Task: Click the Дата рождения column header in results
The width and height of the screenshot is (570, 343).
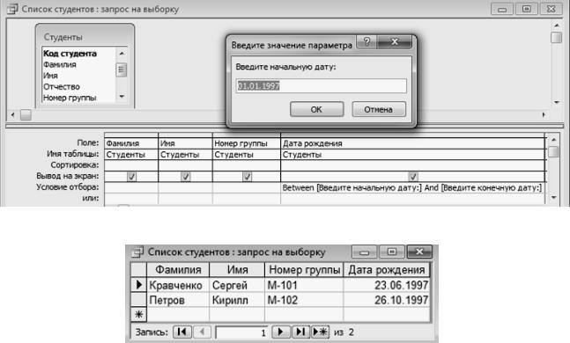Action: coord(387,270)
